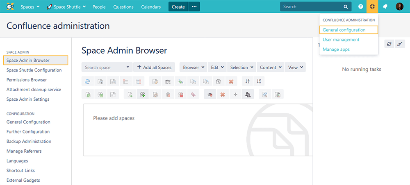The height and width of the screenshot is (185, 410).
Task: Open the View dropdown menu
Action: 296,67
